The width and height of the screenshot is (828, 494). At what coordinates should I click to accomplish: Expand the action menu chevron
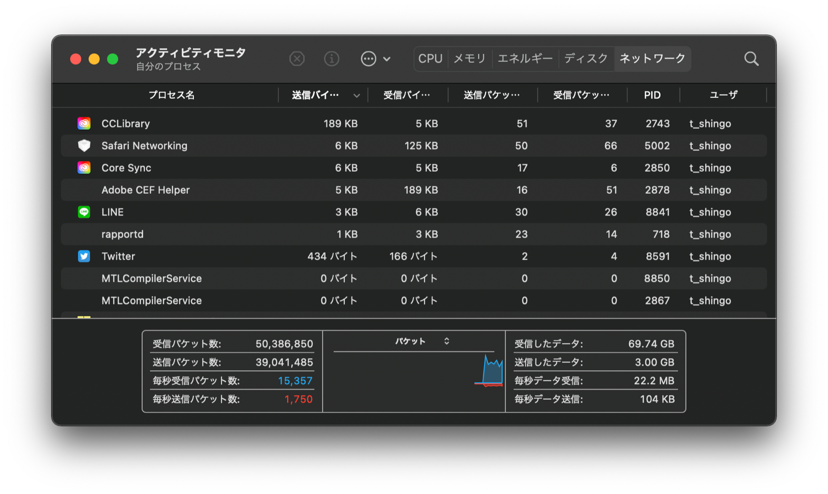pos(387,59)
